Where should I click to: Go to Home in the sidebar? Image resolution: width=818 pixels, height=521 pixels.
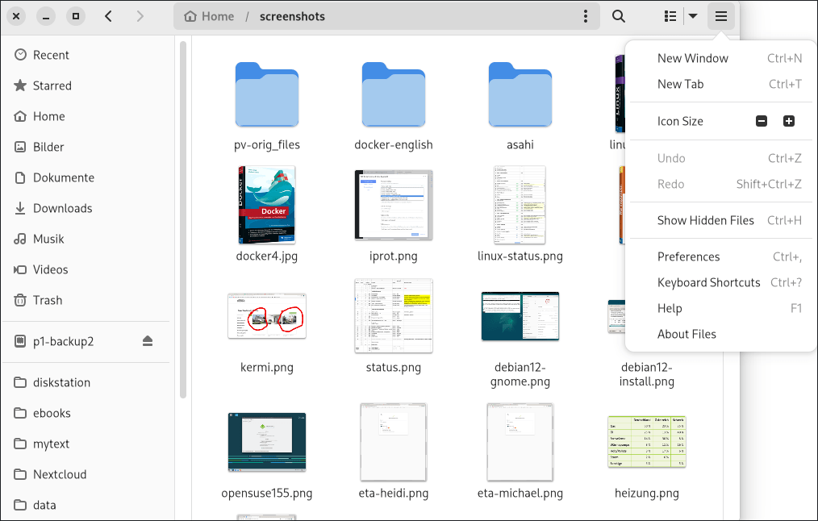[x=88, y=116]
